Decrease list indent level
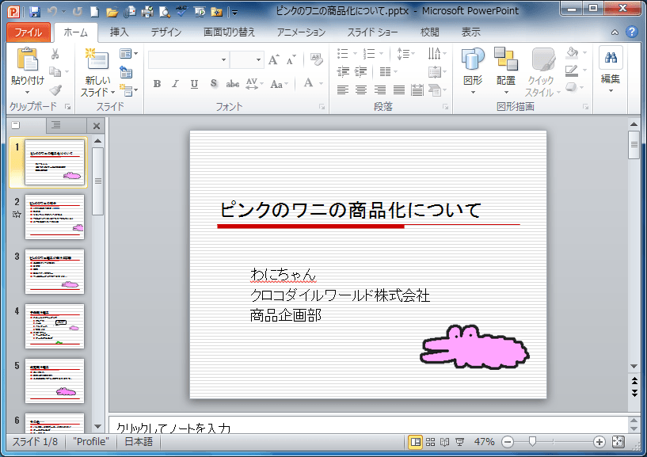The width and height of the screenshot is (647, 457). point(342,72)
